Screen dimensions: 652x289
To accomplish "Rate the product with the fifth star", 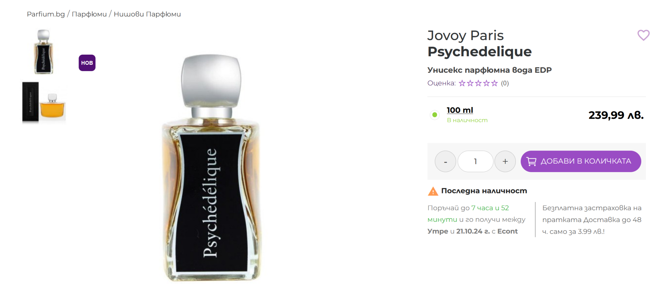I will (494, 83).
